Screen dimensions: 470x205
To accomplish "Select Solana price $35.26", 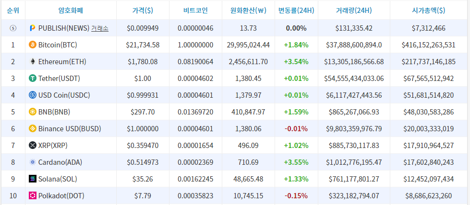I will pyautogui.click(x=143, y=179).
